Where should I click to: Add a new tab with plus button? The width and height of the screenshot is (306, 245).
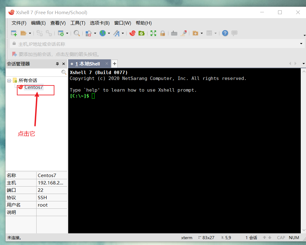coord(115,64)
